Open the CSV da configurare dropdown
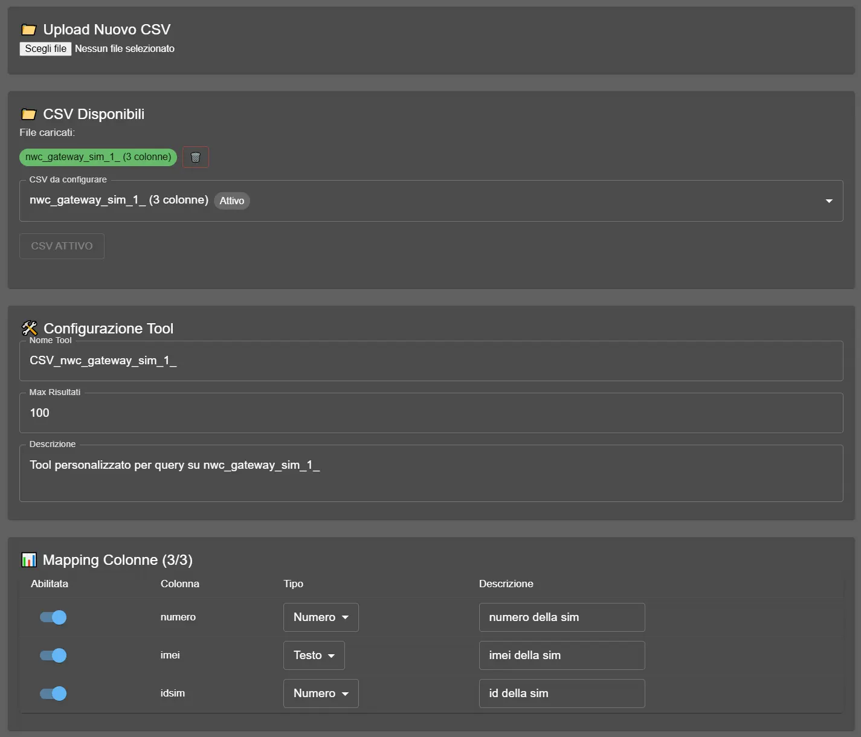 click(x=828, y=201)
